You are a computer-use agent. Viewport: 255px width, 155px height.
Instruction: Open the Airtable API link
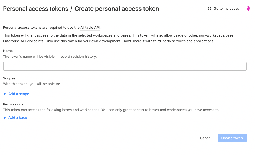[90, 28]
